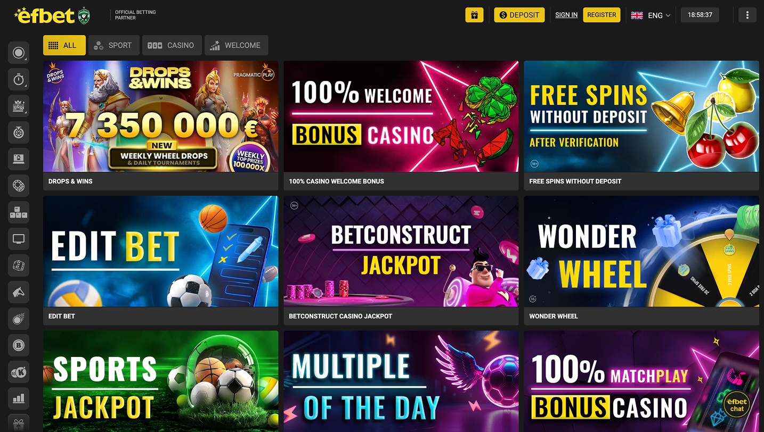Select the ALL promotions tab
764x432 pixels.
[x=64, y=45]
